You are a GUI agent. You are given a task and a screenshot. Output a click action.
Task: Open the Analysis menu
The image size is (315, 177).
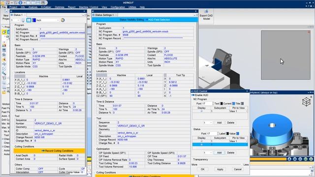33,7
